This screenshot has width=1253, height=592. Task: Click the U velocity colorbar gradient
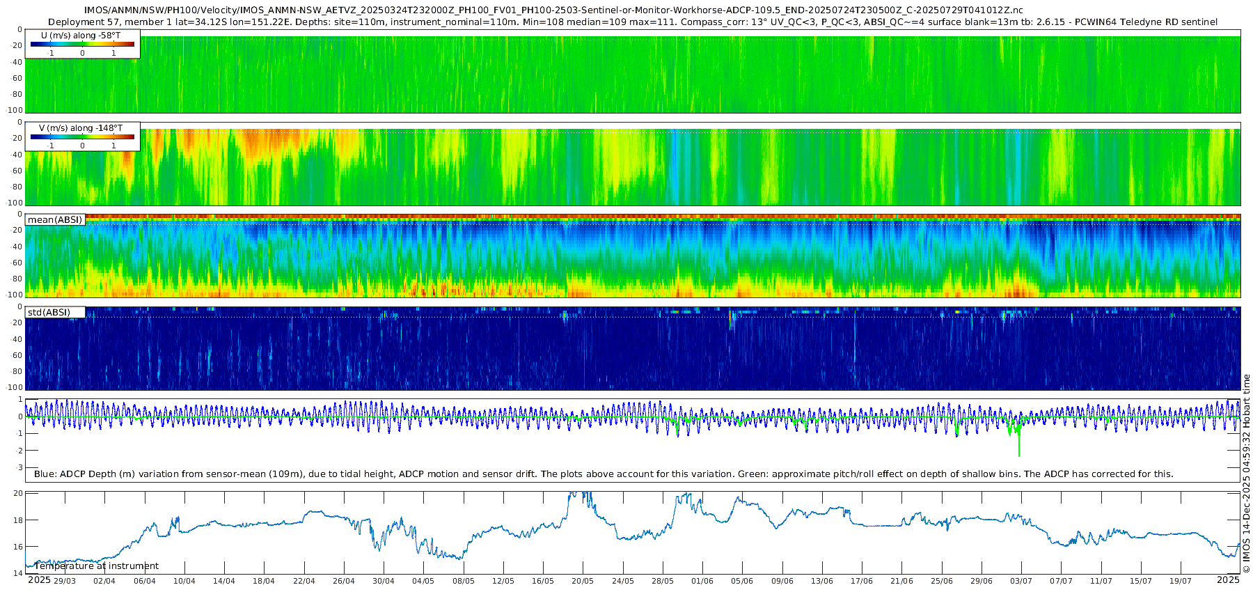pyautogui.click(x=82, y=45)
